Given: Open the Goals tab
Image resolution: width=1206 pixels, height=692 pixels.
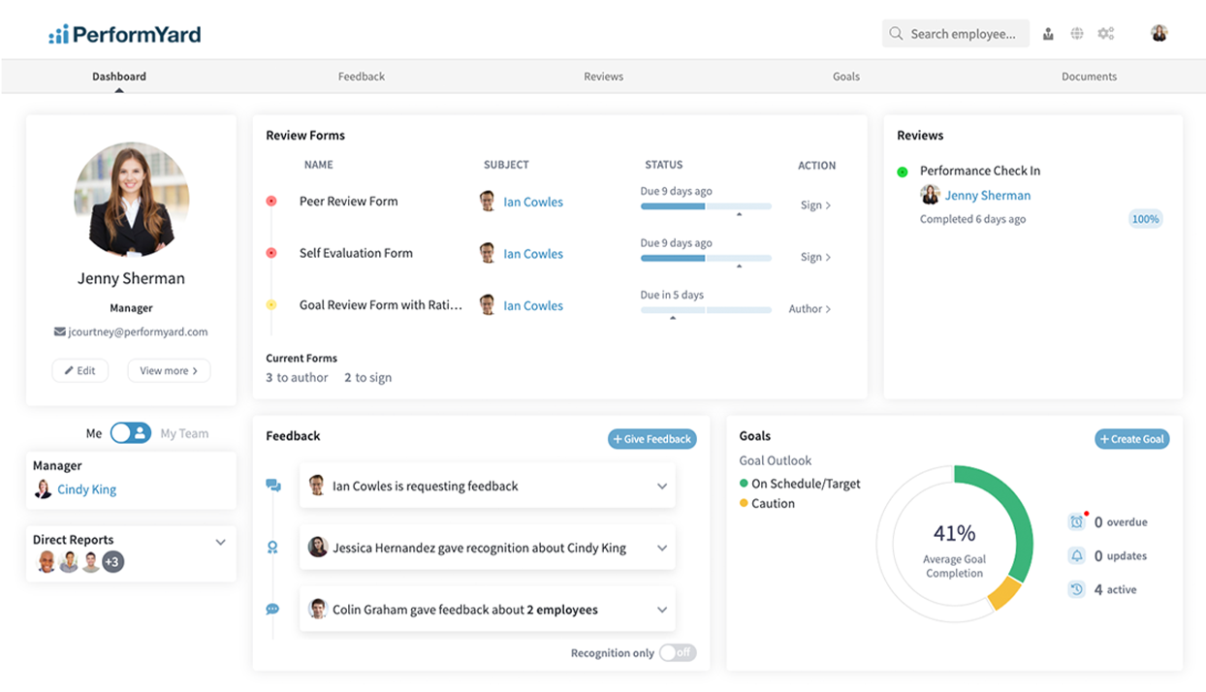Looking at the screenshot, I should [845, 77].
